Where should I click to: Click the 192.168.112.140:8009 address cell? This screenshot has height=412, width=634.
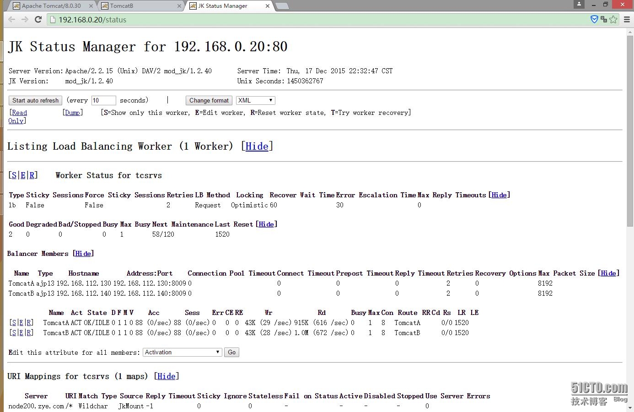coord(150,293)
